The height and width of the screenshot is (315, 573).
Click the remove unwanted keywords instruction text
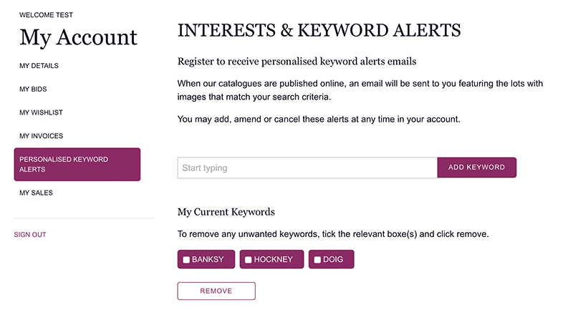point(333,234)
